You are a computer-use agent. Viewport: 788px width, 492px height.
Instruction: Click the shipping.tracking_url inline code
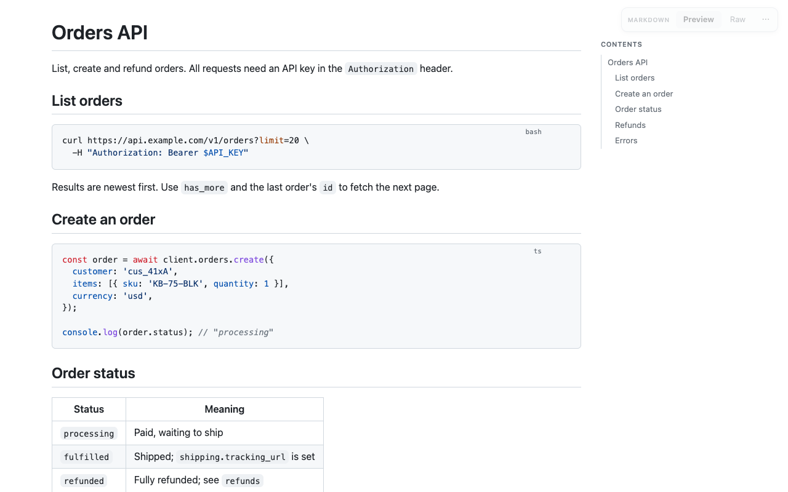point(233,457)
